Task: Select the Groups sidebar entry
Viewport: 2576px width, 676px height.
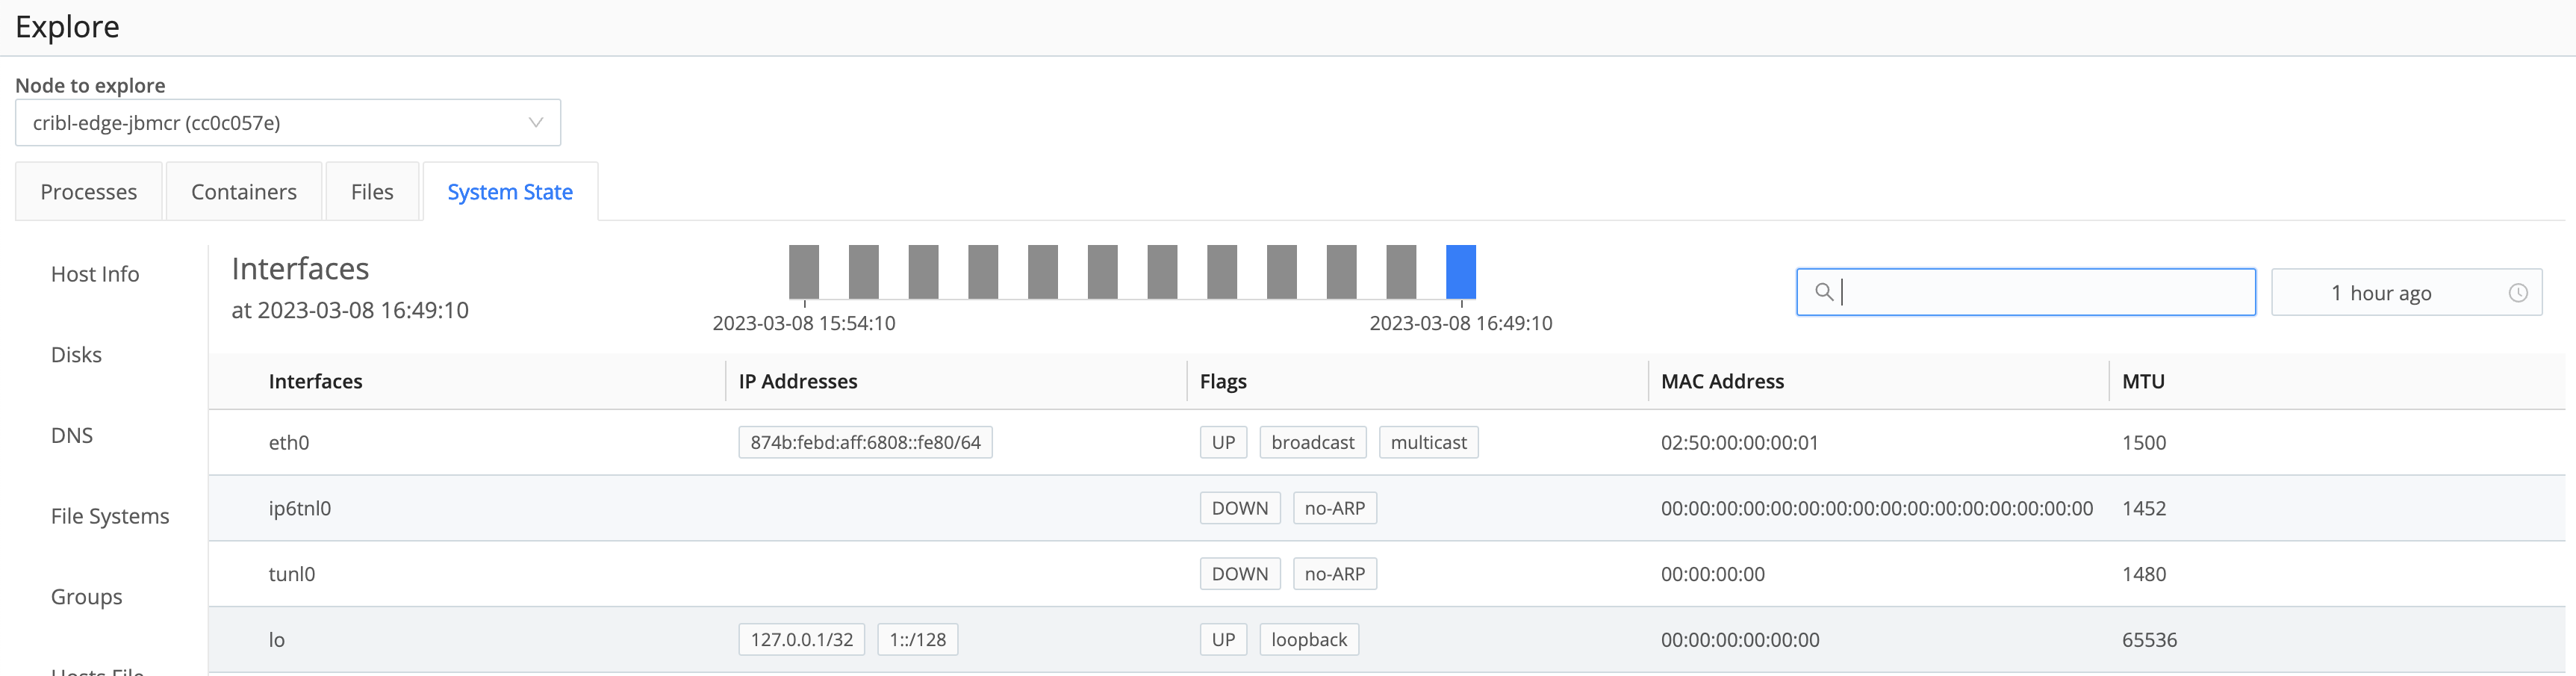Action: coord(86,597)
